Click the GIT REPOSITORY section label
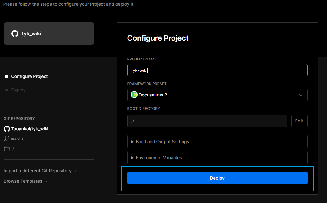Screen dimensions: 327x203 [x=19, y=119]
